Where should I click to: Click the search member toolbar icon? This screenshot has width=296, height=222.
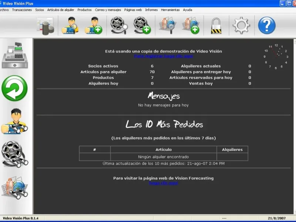coord(70,26)
